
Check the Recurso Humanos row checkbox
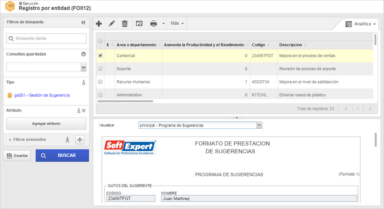pos(100,82)
